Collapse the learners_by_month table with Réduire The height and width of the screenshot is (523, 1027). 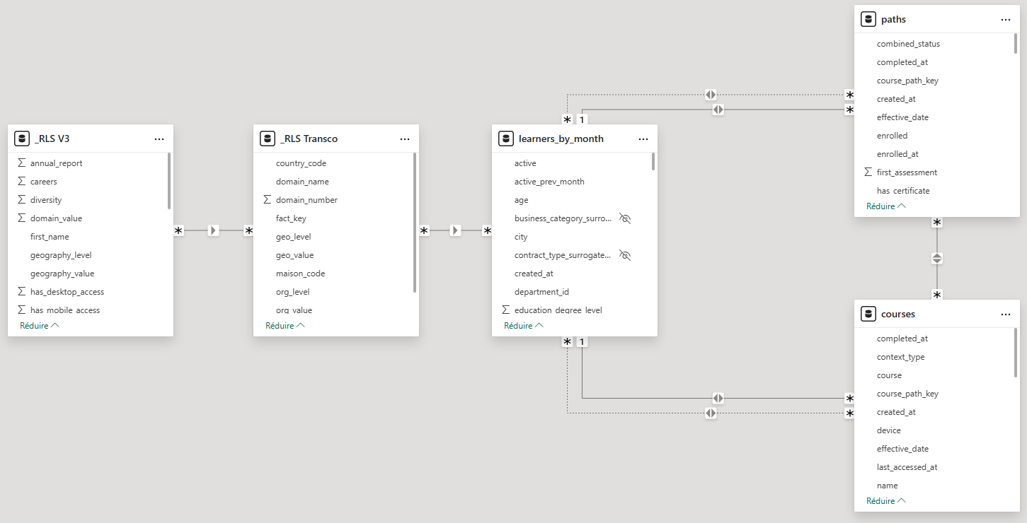tap(524, 326)
